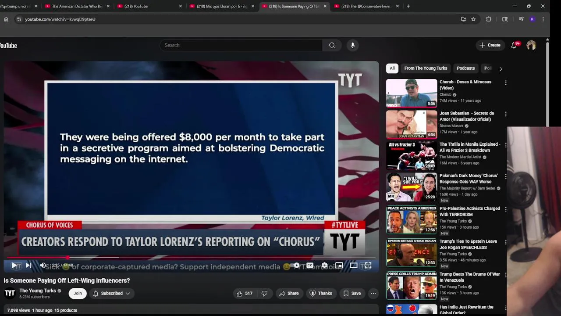The height and width of the screenshot is (316, 561).
Task: Close the '(218) YouTube' browser tab
Action: [x=180, y=6]
